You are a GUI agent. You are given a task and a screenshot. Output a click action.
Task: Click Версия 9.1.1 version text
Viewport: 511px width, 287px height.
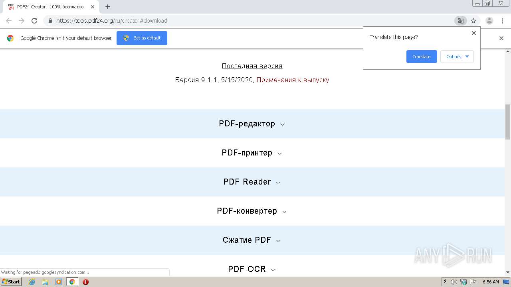pyautogui.click(x=196, y=80)
